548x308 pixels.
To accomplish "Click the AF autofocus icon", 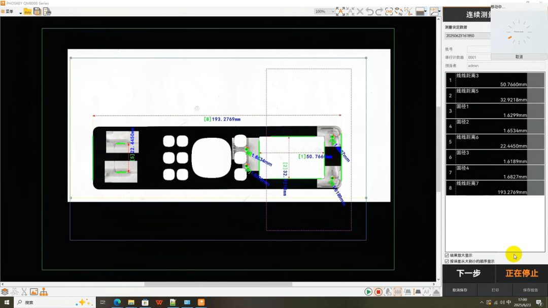I will (427, 292).
